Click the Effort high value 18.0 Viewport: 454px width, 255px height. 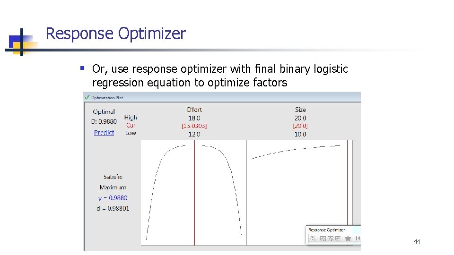pos(194,118)
